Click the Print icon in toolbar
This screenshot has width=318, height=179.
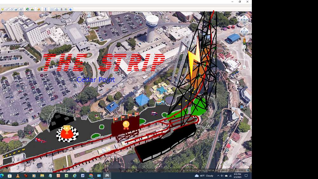(x=57, y=9)
